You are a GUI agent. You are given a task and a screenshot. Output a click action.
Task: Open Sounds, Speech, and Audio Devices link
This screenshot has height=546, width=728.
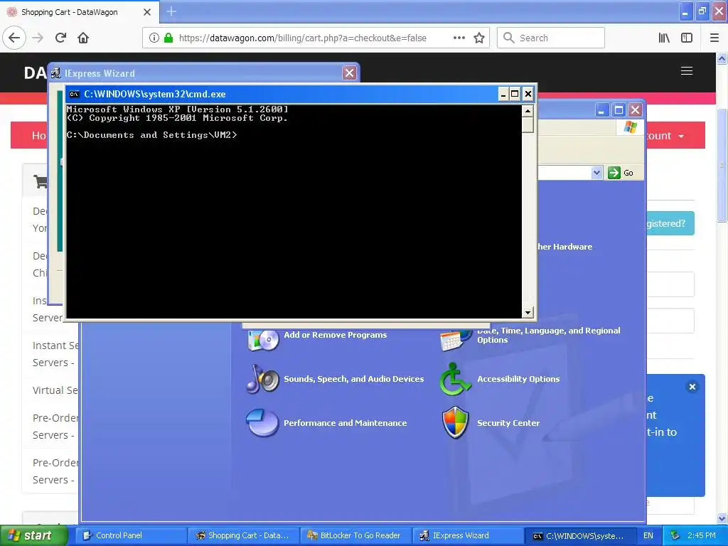pos(354,379)
